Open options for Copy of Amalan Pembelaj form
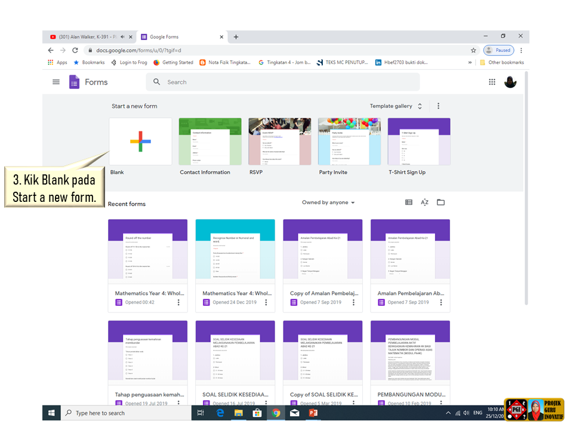573x430 pixels. tap(353, 302)
